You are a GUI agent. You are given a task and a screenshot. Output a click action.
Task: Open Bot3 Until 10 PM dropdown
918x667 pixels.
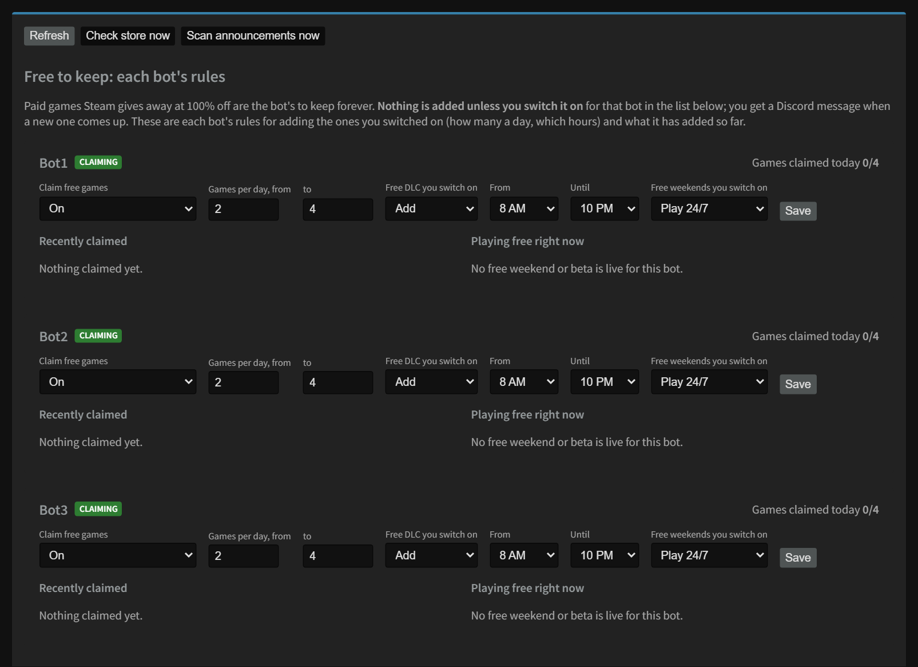click(605, 555)
